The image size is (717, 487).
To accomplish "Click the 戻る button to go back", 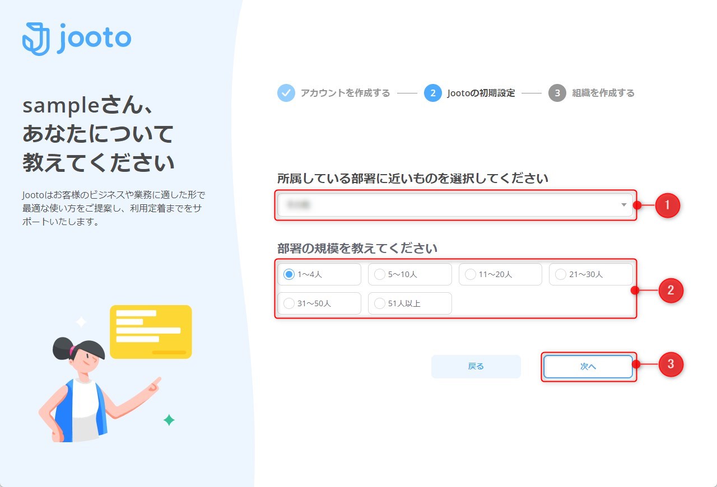I will click(476, 366).
